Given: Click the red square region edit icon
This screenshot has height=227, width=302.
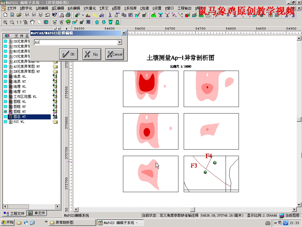Looking at the screenshot, I should pyautogui.click(x=187, y=15).
